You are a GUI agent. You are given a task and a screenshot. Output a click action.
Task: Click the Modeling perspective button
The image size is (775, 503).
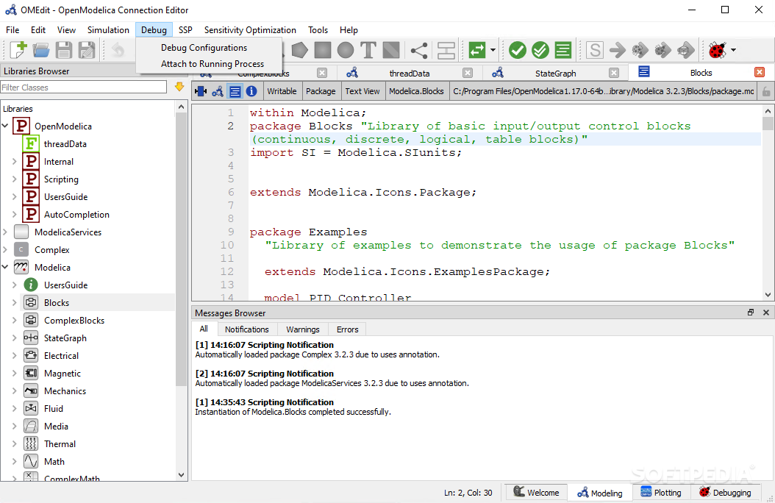(x=600, y=492)
